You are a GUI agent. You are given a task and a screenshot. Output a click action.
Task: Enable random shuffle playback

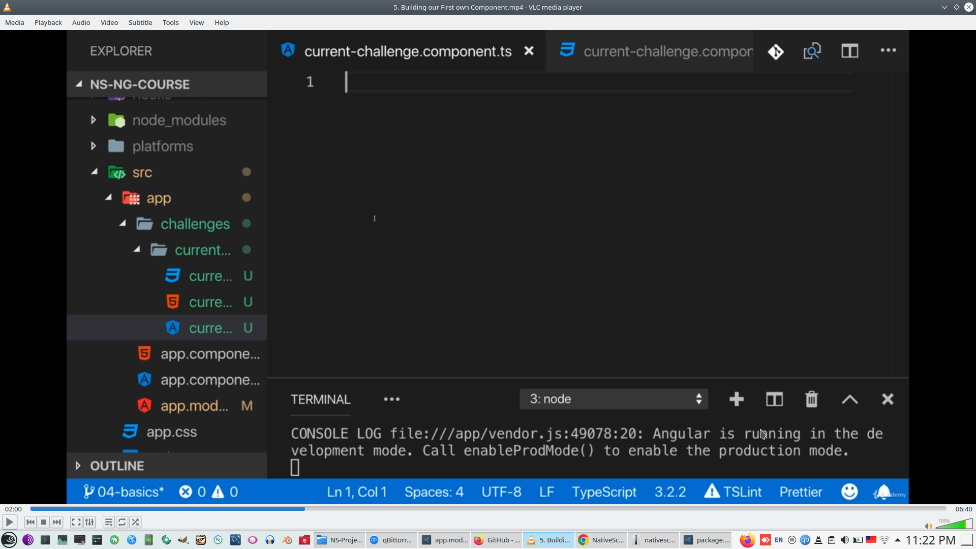(x=135, y=522)
